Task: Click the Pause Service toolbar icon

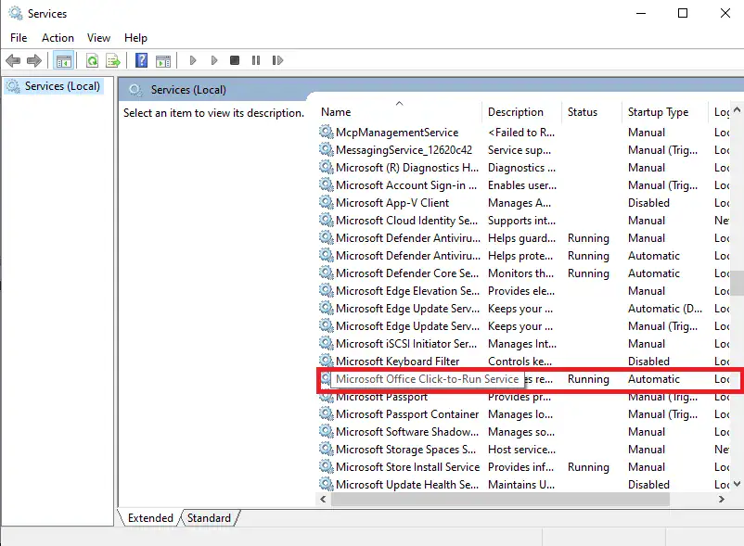Action: click(x=256, y=61)
